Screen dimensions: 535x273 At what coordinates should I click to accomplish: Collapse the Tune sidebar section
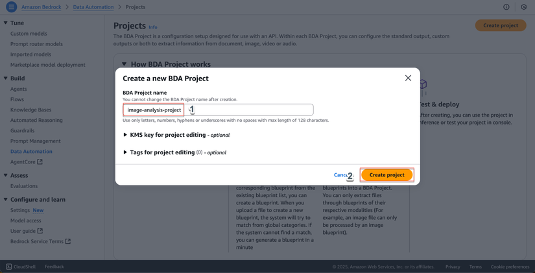6,23
